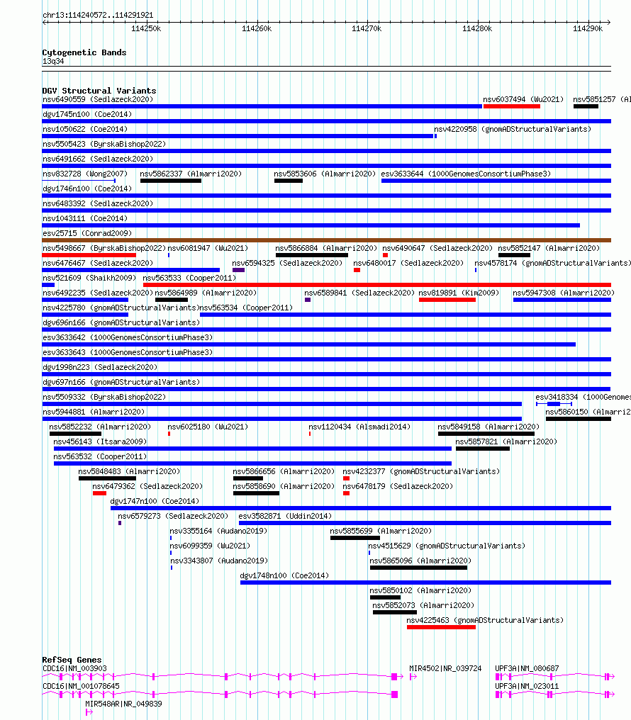The height and width of the screenshot is (720, 631).
Task: Click the black bar of nsv5853606 (Almarri2020)
Action: coord(289,181)
